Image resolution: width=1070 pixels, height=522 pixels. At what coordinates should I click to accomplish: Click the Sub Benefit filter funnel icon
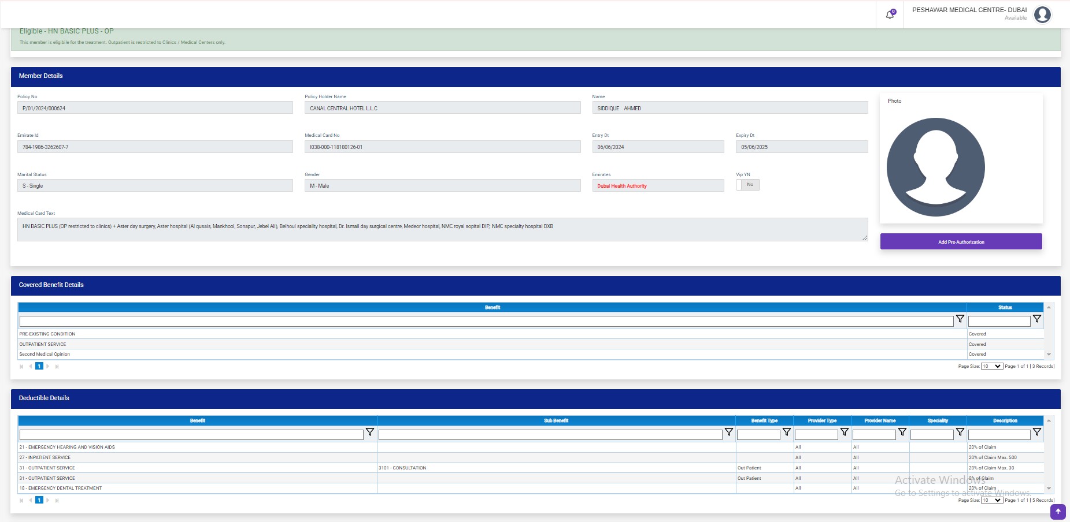pyautogui.click(x=728, y=432)
